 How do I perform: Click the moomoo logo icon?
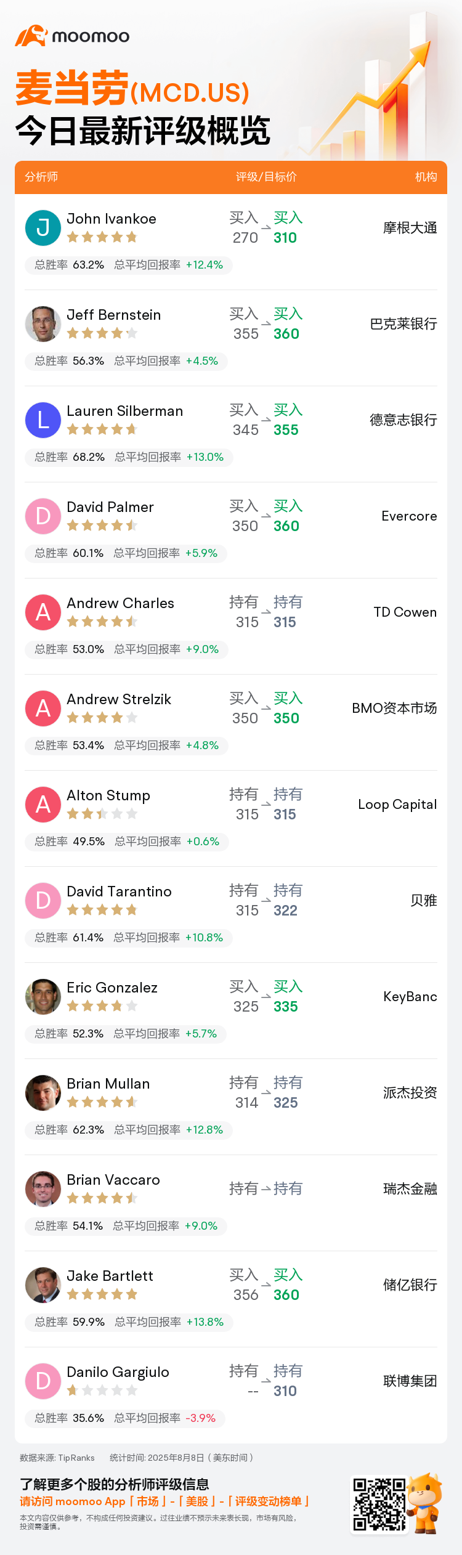[31, 36]
